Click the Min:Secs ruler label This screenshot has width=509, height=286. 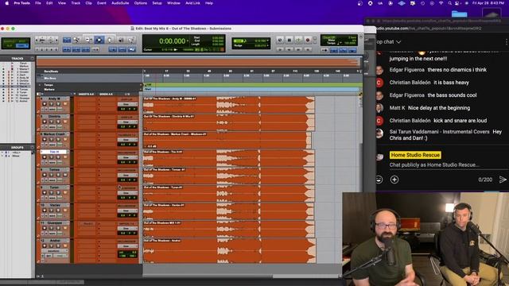(x=50, y=78)
